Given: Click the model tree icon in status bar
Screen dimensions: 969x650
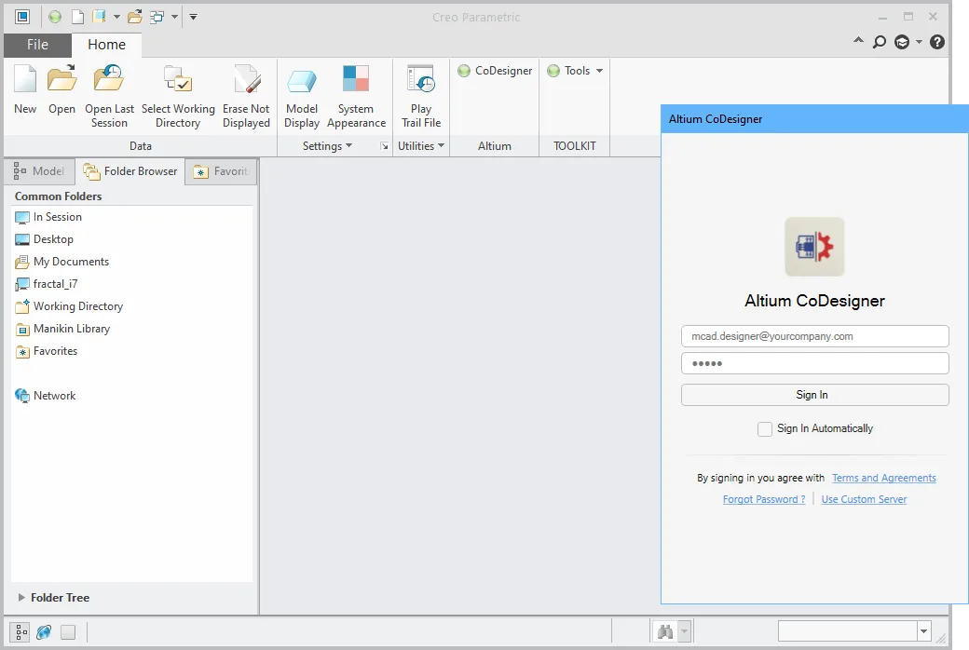Looking at the screenshot, I should tap(20, 632).
